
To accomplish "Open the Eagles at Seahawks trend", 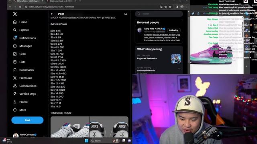I will click(147, 58).
